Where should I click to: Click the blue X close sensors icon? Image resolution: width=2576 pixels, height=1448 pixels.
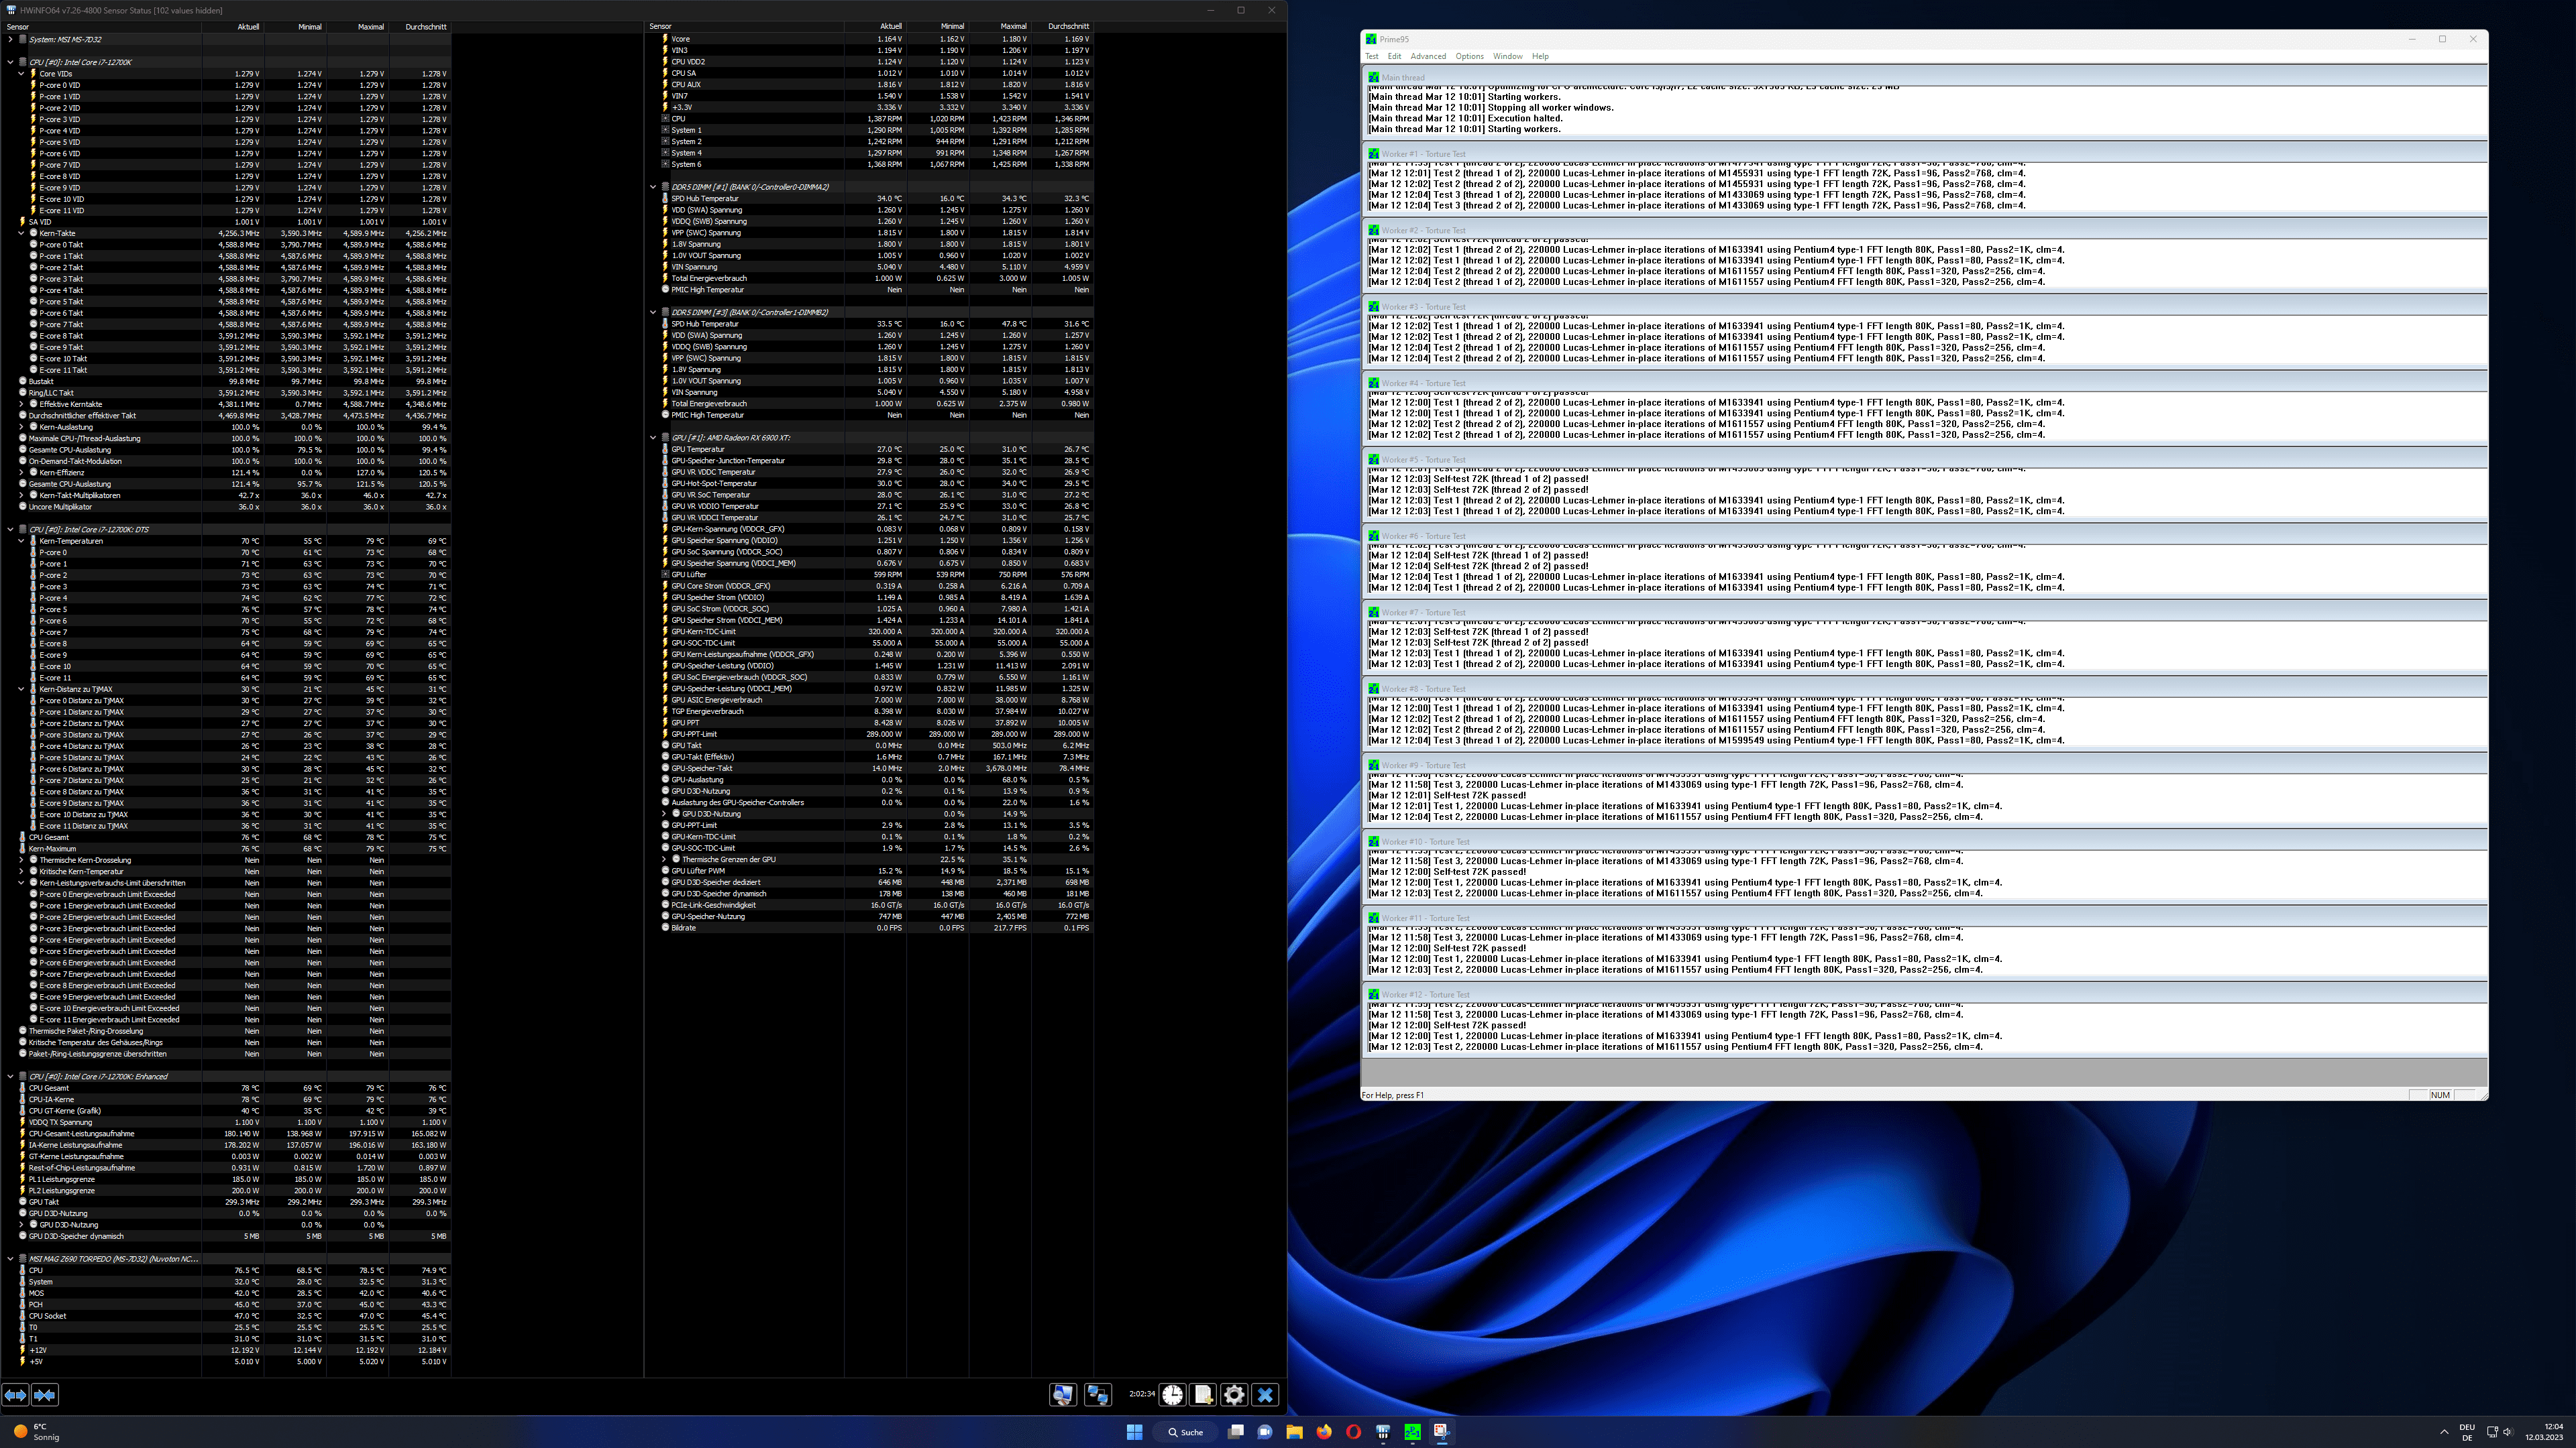click(1265, 1395)
